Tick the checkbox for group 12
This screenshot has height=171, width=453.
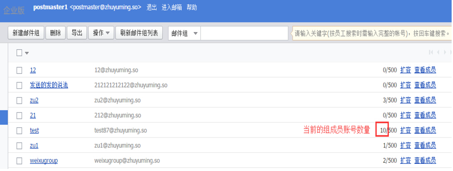[x=20, y=70]
